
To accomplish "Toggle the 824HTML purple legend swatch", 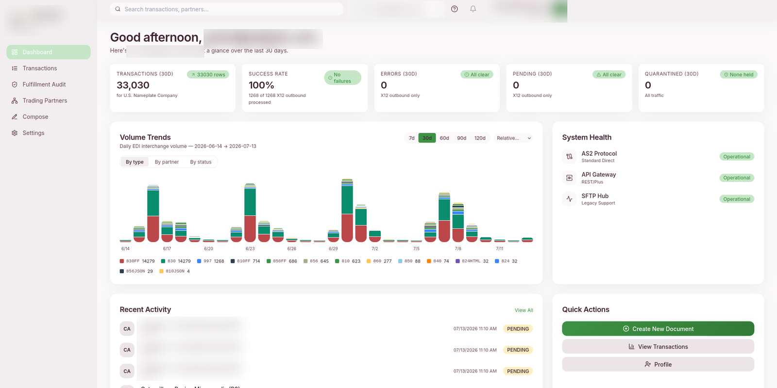I will point(457,261).
